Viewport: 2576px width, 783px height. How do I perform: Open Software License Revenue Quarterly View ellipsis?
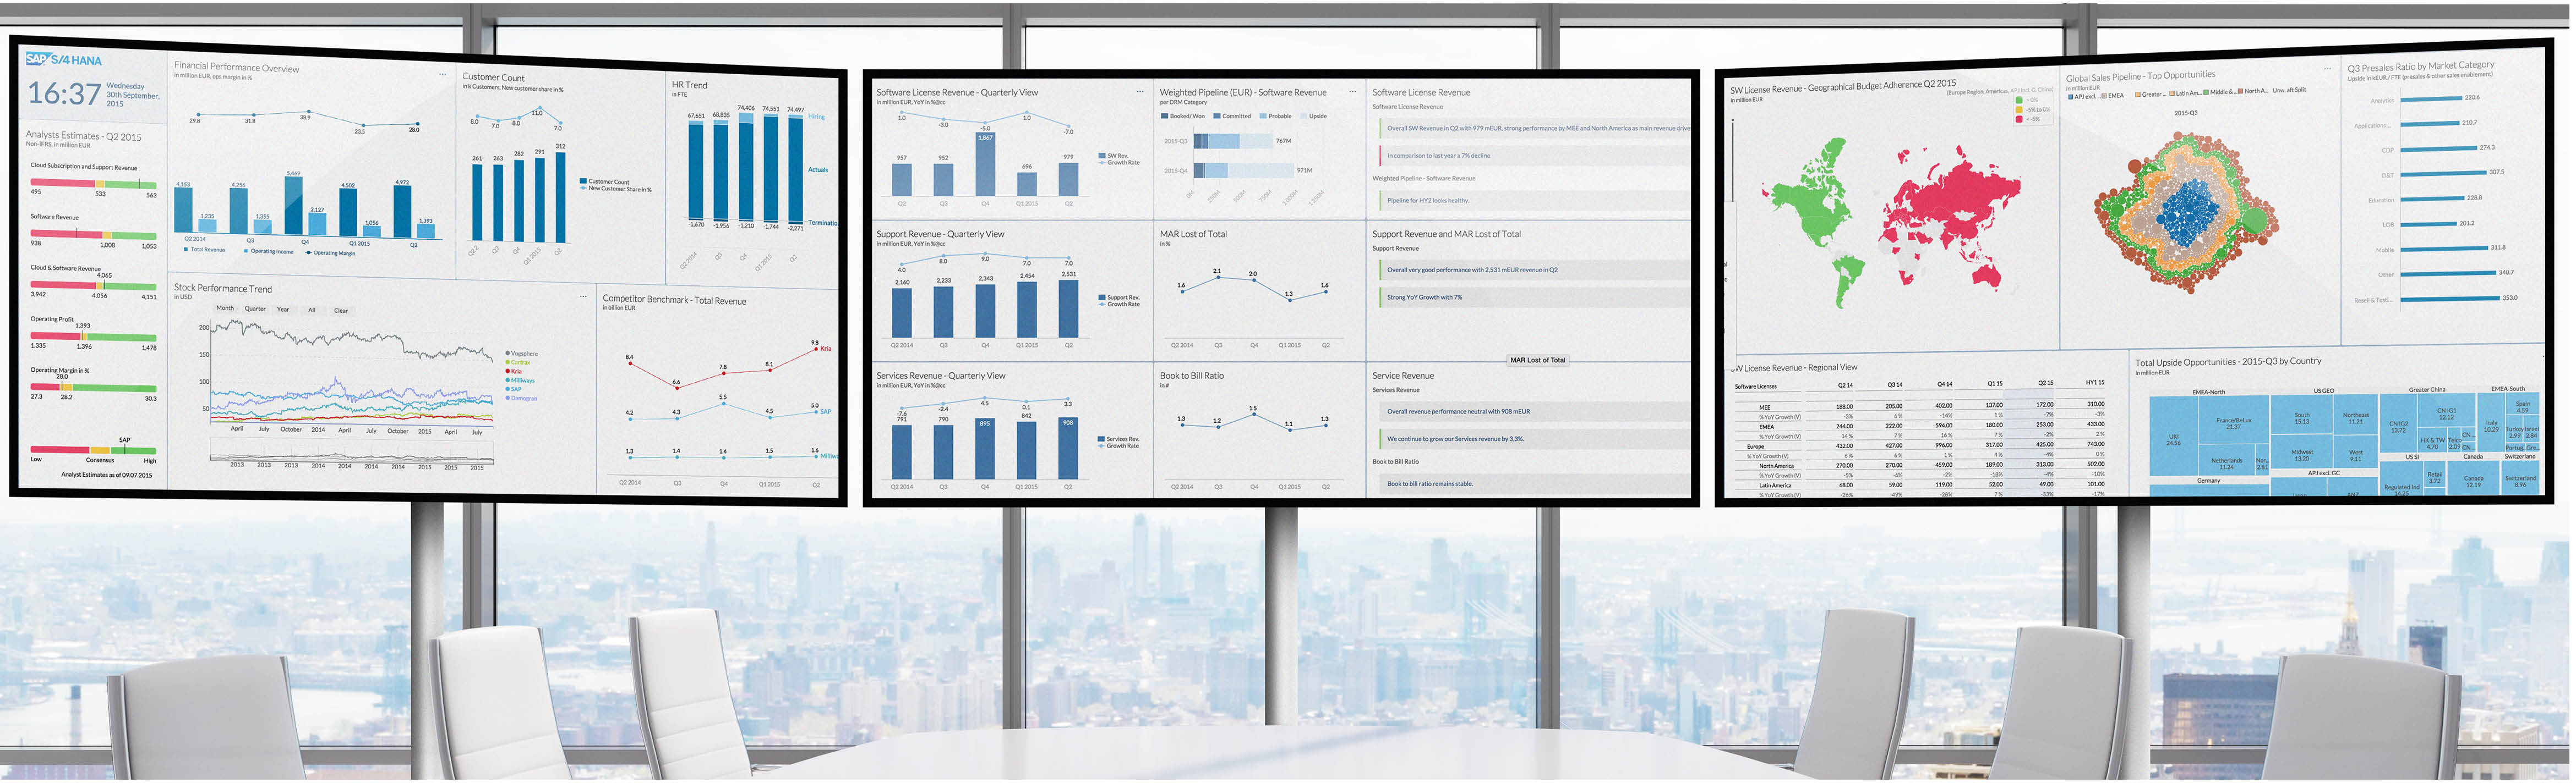[x=1139, y=92]
